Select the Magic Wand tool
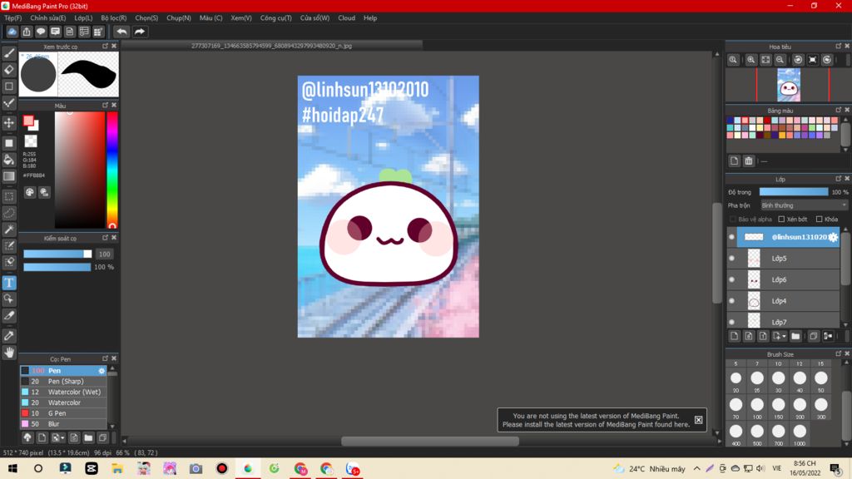This screenshot has width=852, height=479. (x=9, y=230)
